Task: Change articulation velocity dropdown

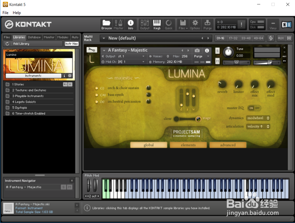Action: [258, 126]
